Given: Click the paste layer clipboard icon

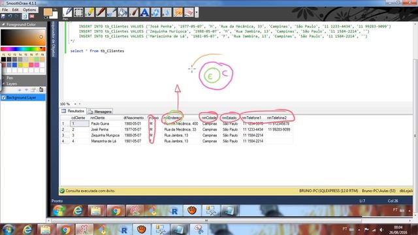Looking at the screenshot, I should coord(41,90).
